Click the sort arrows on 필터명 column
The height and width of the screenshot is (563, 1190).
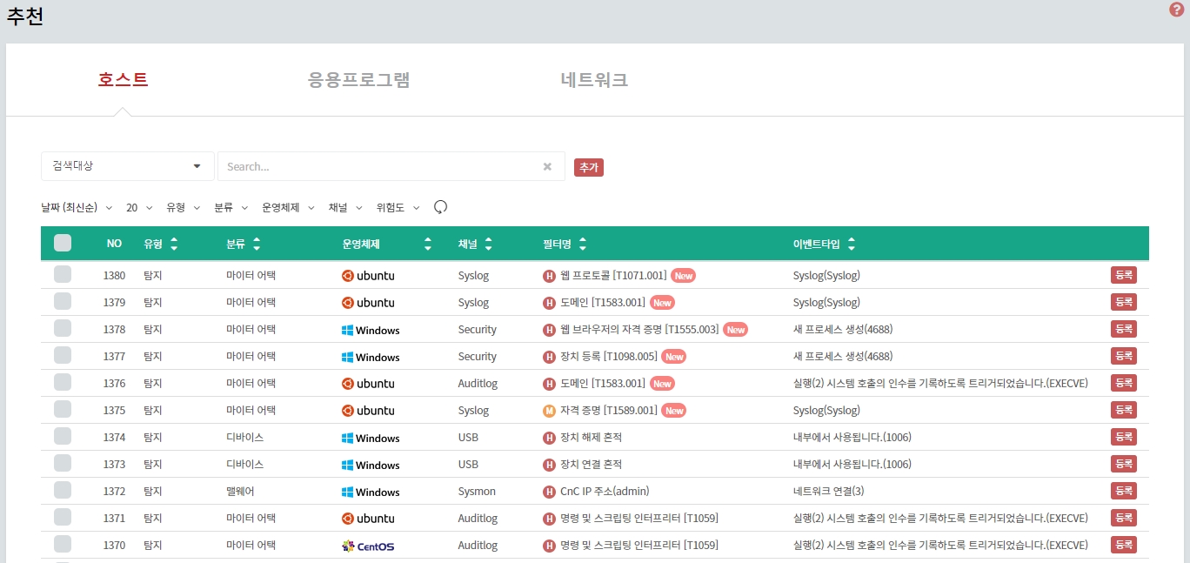pyautogui.click(x=582, y=245)
